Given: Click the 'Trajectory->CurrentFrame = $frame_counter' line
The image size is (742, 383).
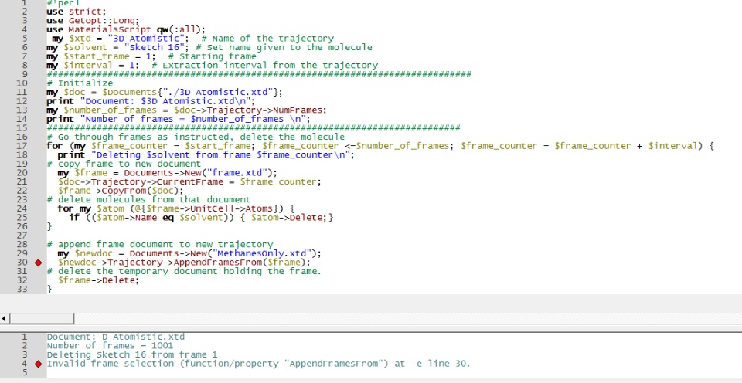Looking at the screenshot, I should (189, 182).
